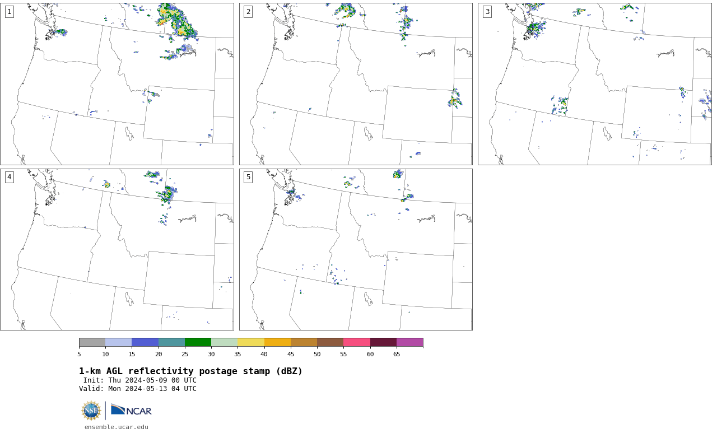Click the number 3 panel label

click(487, 12)
